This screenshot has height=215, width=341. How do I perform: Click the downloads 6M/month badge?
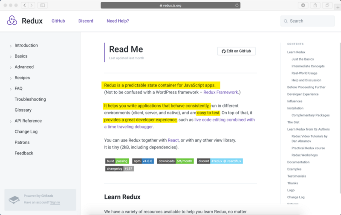175,161
